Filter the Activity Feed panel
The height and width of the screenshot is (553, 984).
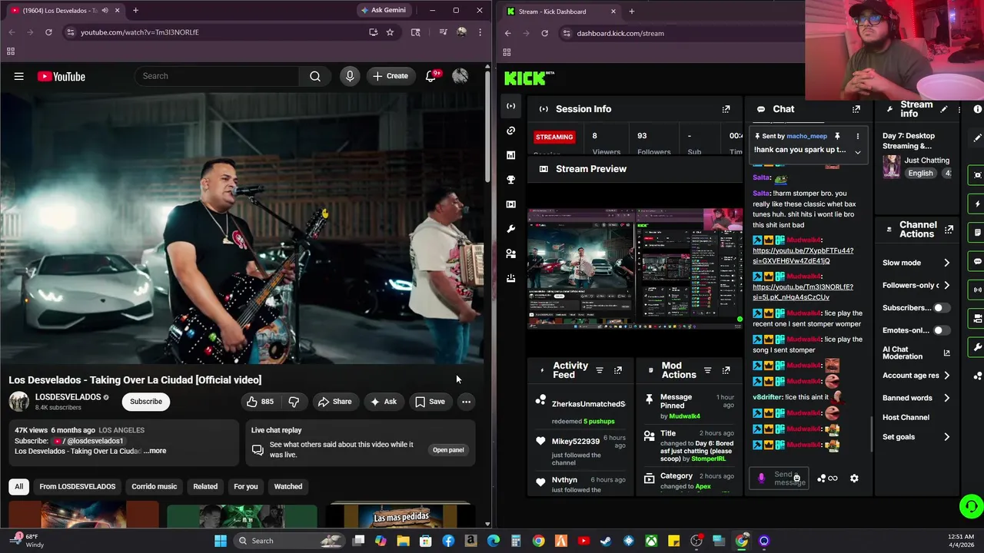[x=600, y=370]
